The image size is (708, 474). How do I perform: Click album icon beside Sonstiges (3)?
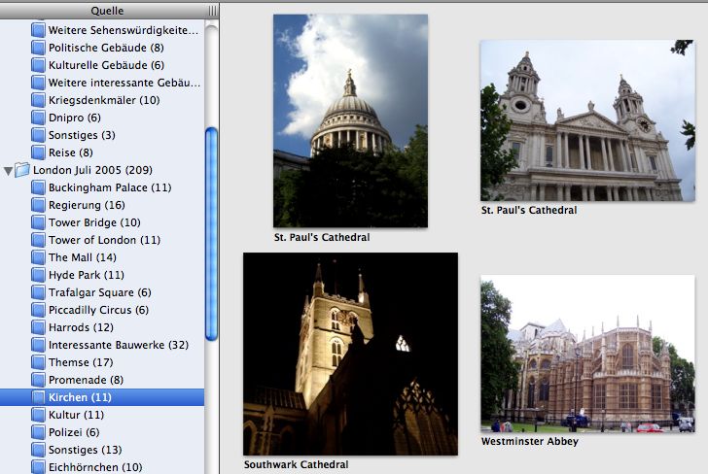(38, 135)
